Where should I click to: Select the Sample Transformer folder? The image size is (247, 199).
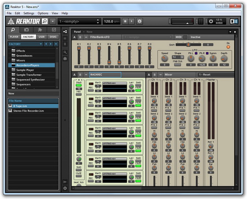(x=31, y=75)
